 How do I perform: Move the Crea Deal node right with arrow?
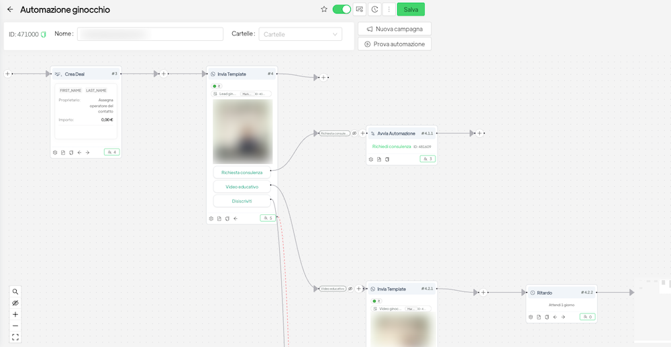coord(87,153)
